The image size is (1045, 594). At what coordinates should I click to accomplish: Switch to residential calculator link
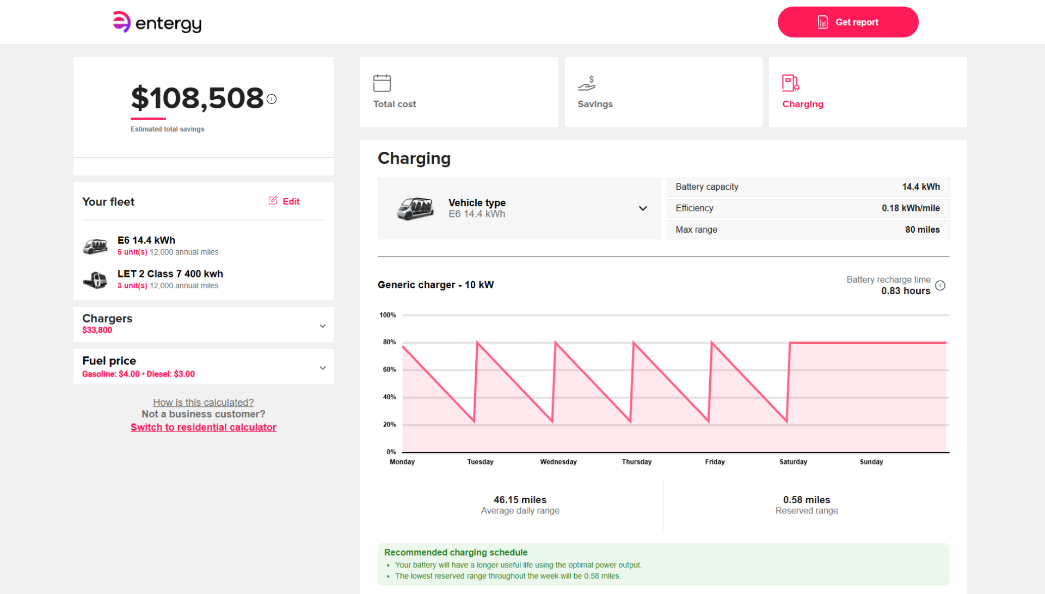click(204, 428)
